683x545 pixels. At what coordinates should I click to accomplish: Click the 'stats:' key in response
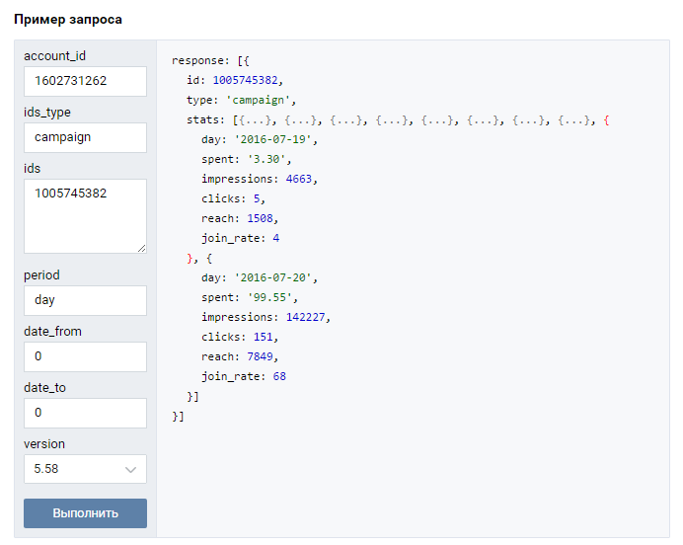pos(205,119)
